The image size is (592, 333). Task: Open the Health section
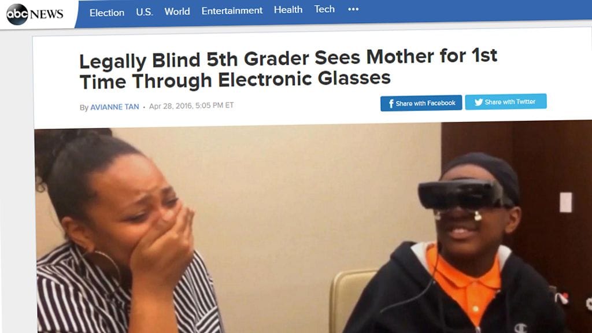pyautogui.click(x=288, y=9)
